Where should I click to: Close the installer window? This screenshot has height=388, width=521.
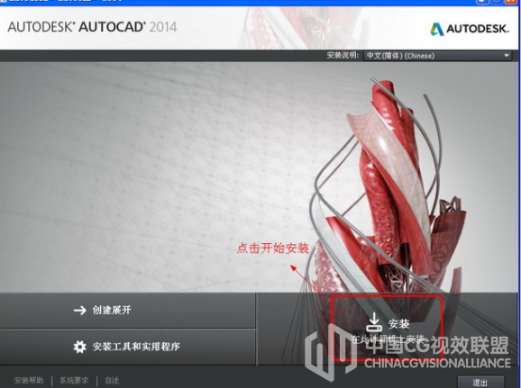pyautogui.click(x=511, y=1)
